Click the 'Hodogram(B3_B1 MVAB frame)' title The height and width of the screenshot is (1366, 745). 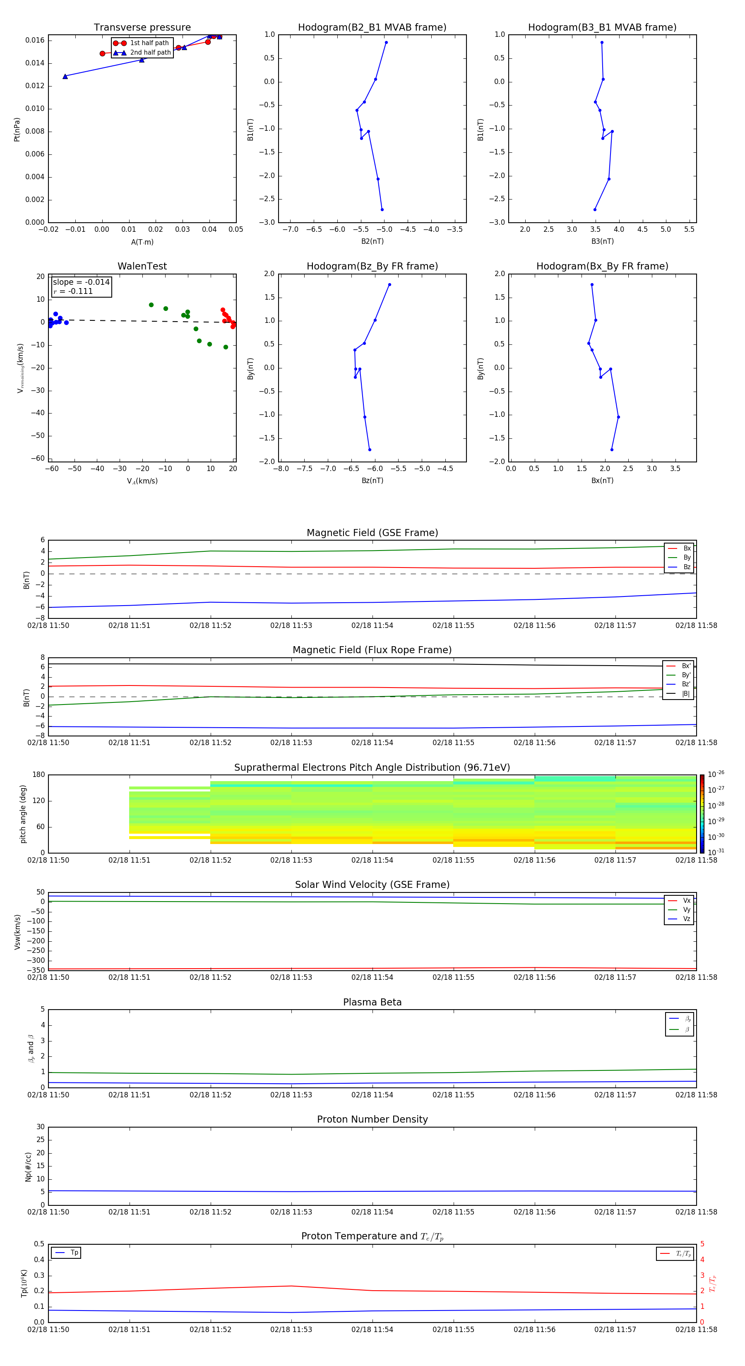[602, 28]
